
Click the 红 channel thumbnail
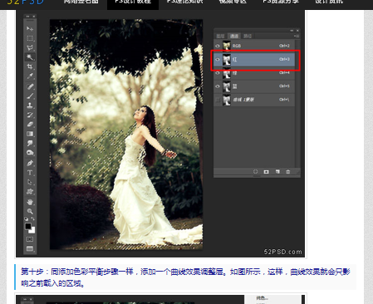227,60
